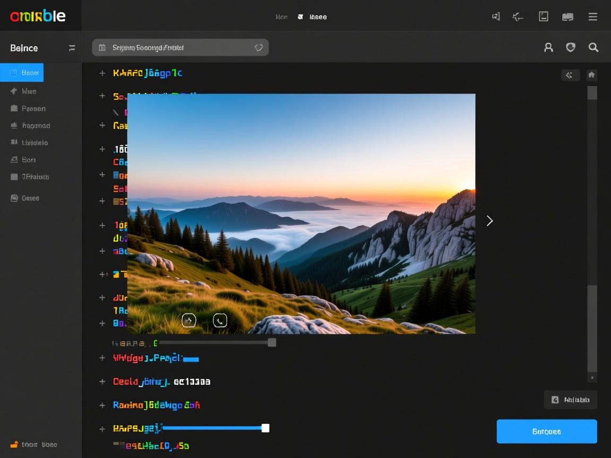The image size is (611, 458).
Task: Click the phone icon on the image
Action: point(220,320)
